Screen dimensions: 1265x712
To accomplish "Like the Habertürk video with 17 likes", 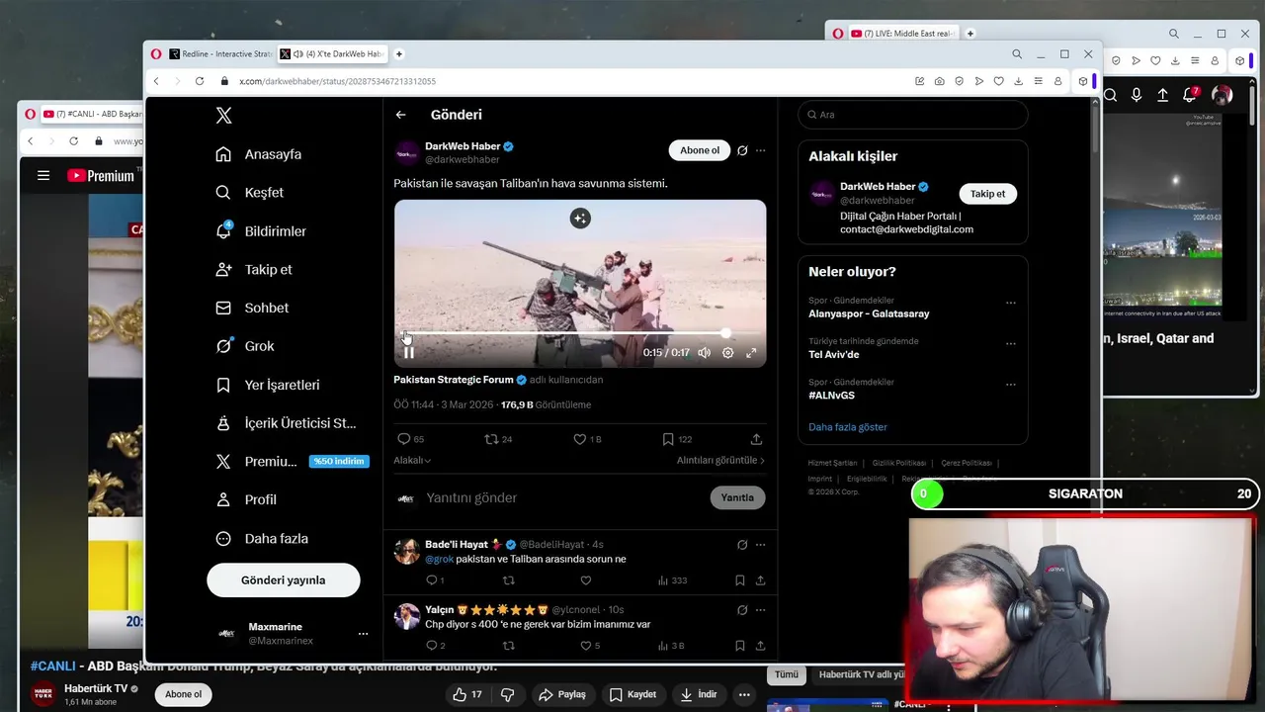I will pos(467,694).
